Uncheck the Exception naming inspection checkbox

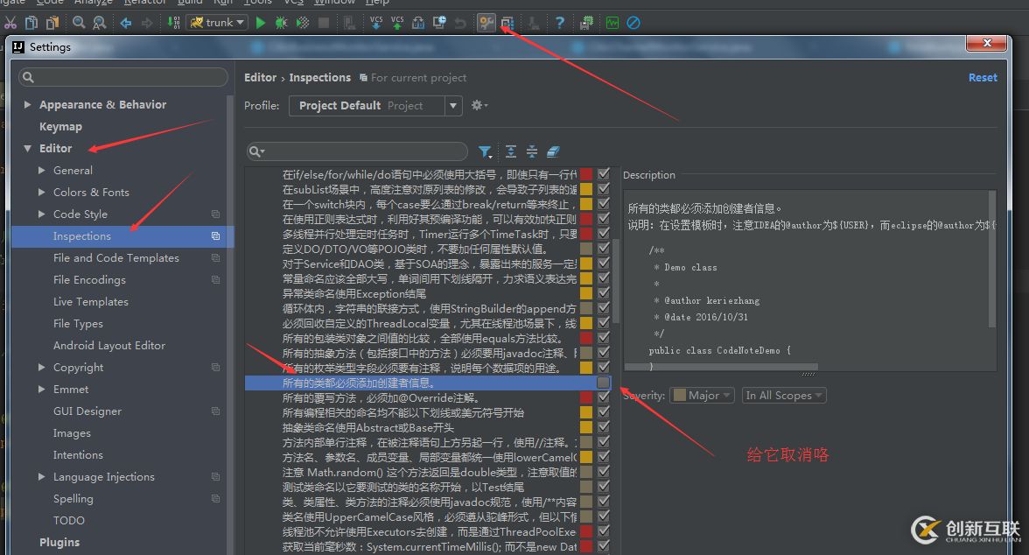point(604,293)
